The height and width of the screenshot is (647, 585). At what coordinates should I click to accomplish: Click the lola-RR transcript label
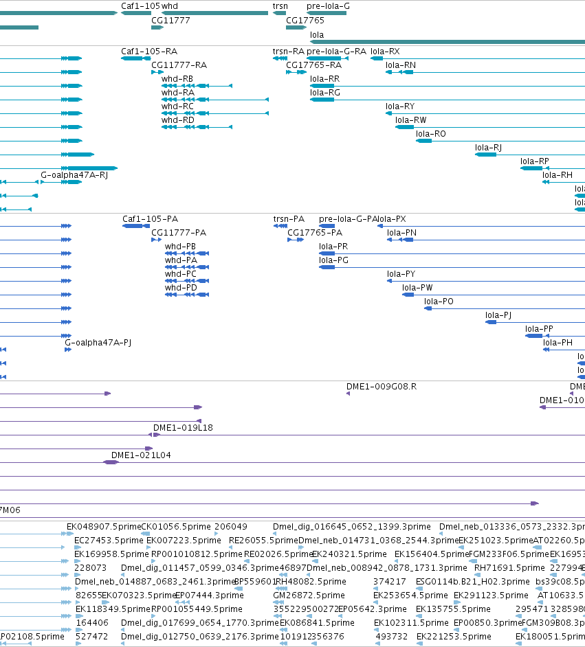point(325,78)
